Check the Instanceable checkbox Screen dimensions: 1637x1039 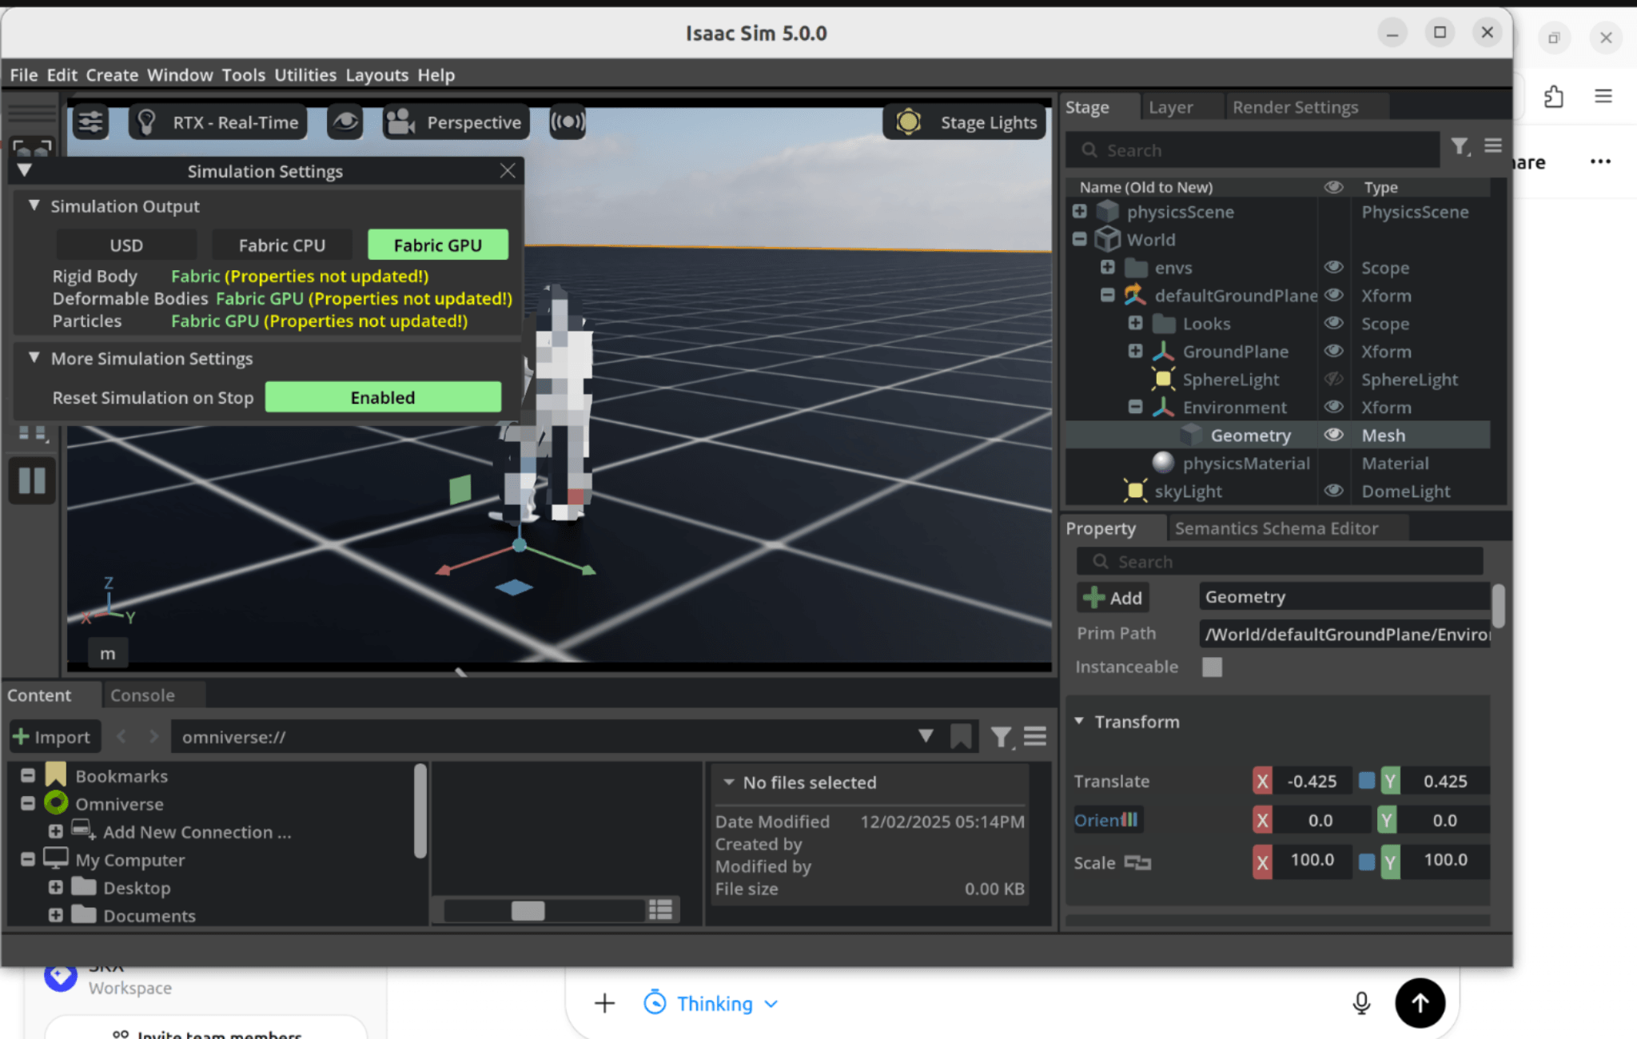(x=1212, y=667)
